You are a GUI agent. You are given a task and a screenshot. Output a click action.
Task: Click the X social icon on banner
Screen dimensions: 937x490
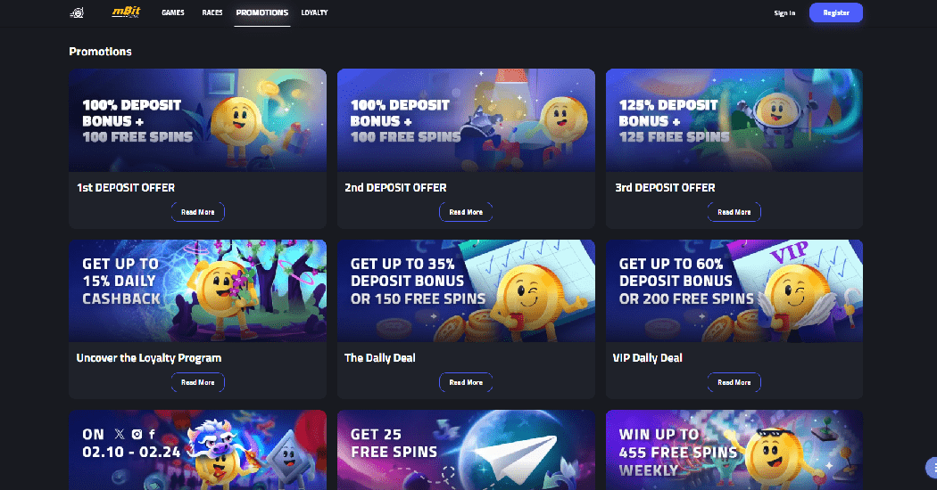[120, 435]
